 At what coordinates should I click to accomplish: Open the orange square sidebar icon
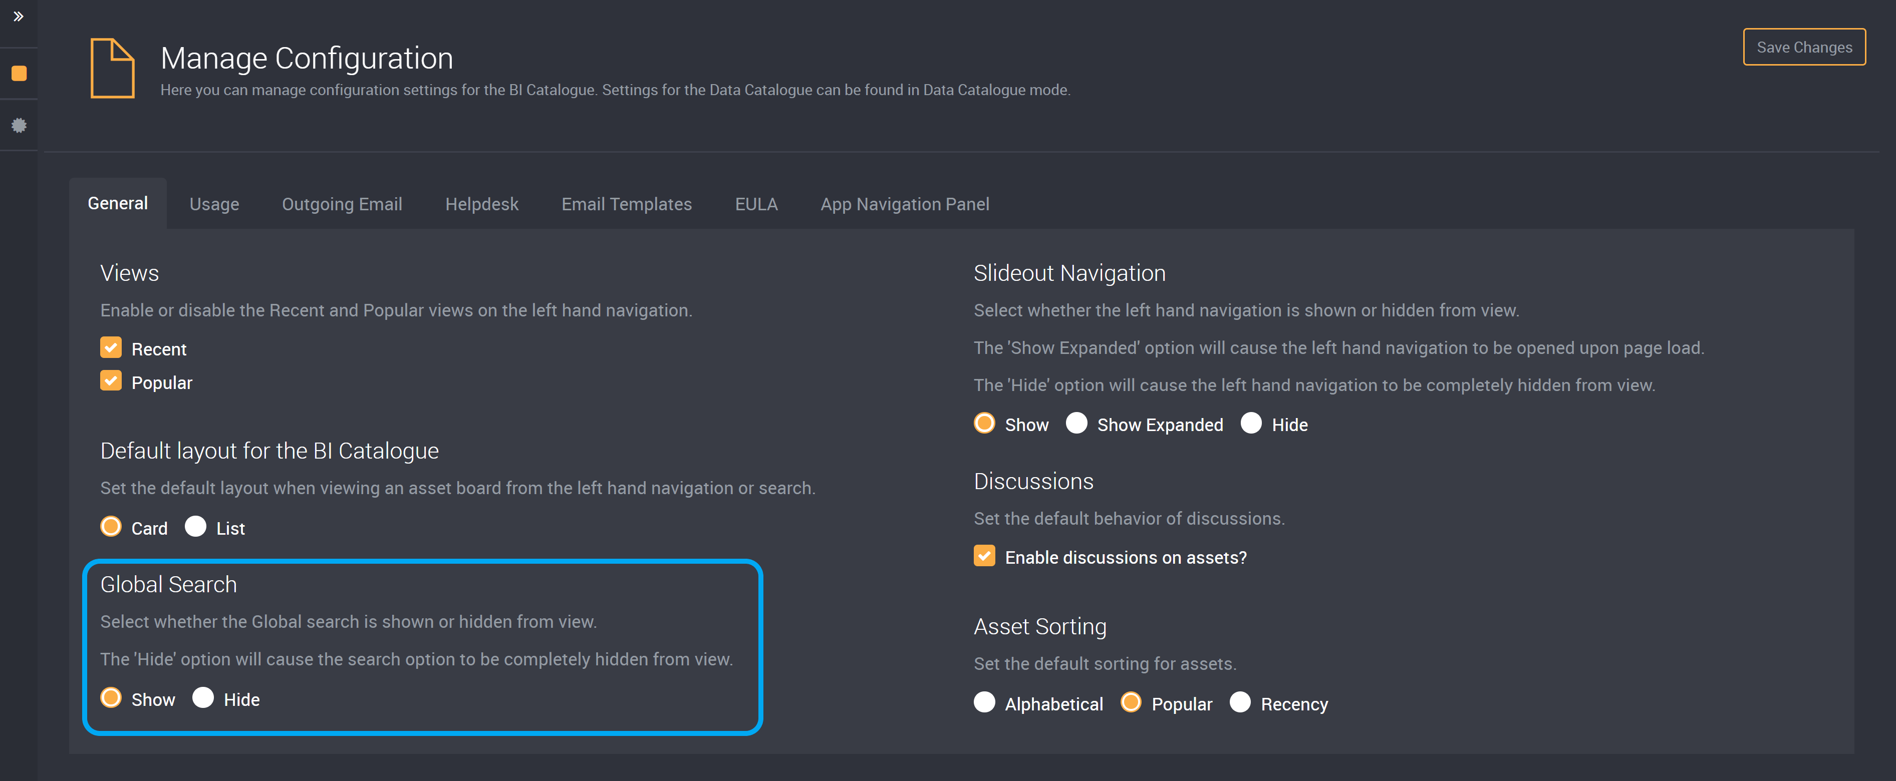point(19,73)
